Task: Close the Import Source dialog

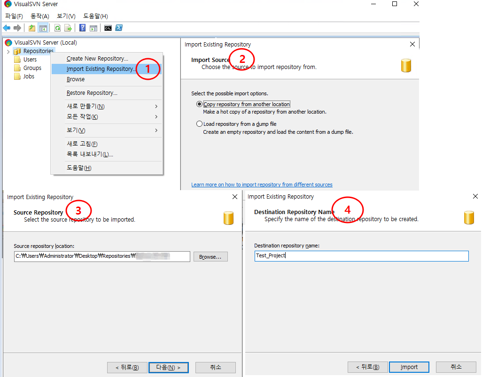Action: [412, 44]
